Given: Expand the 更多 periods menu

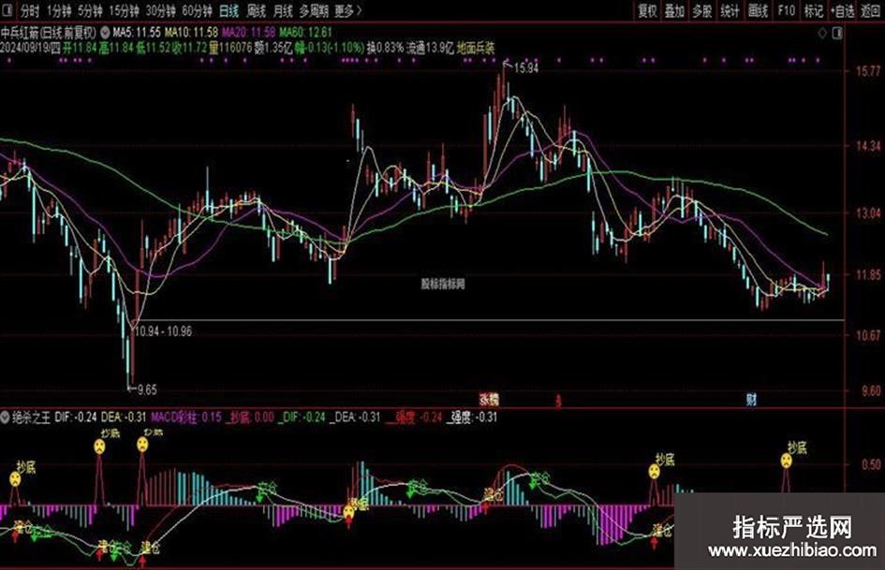Looking at the screenshot, I should [347, 10].
